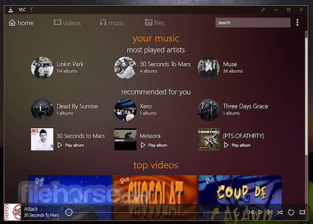The image size is (313, 224).
Task: Toggle repeat mode
Action: point(291,212)
